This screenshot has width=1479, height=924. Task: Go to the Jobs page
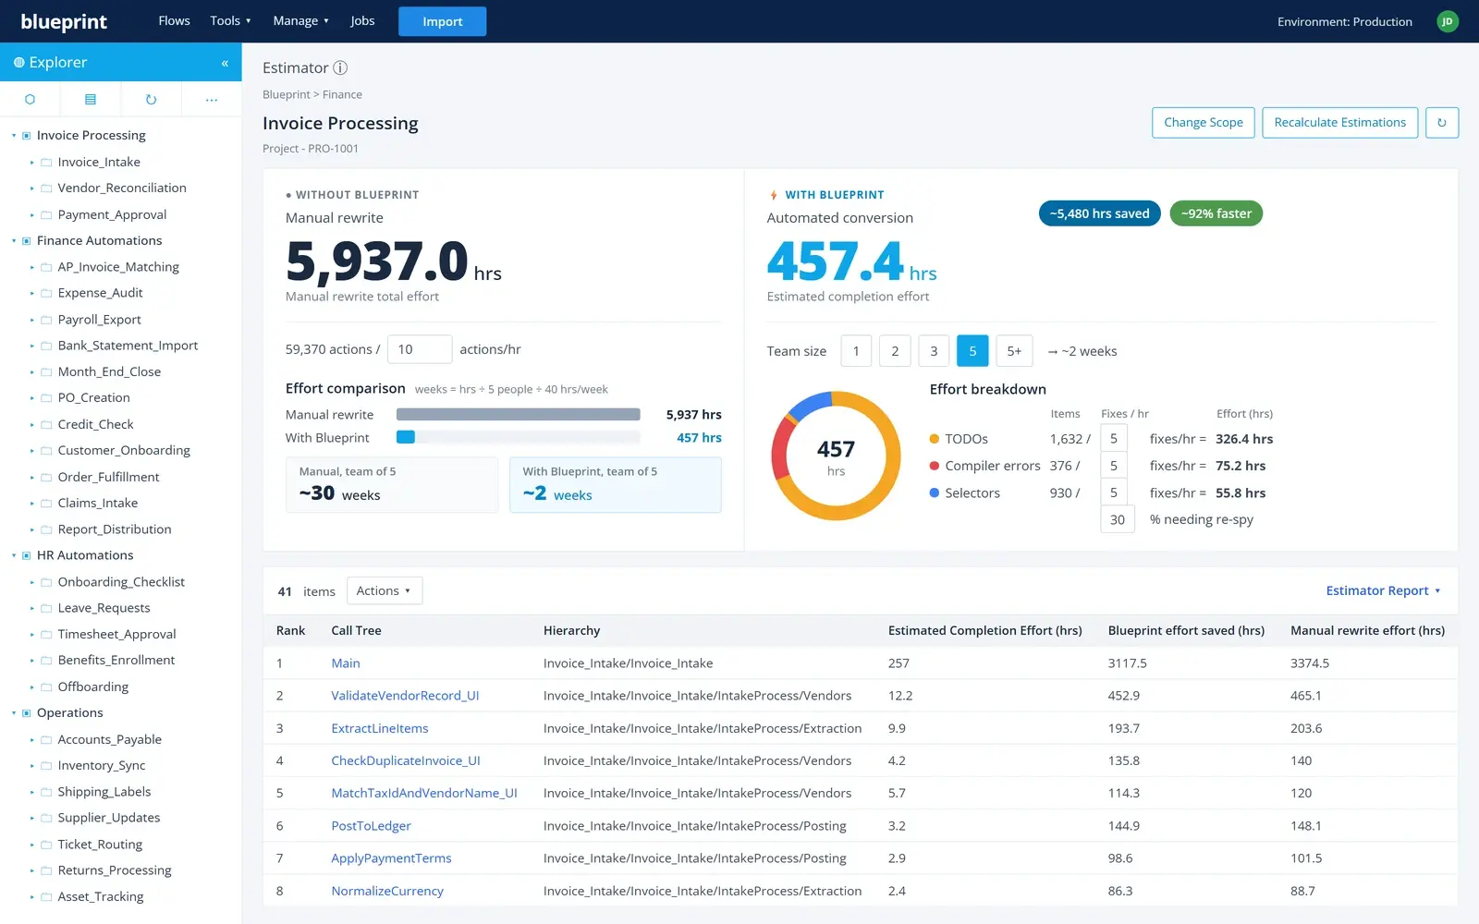[362, 21]
